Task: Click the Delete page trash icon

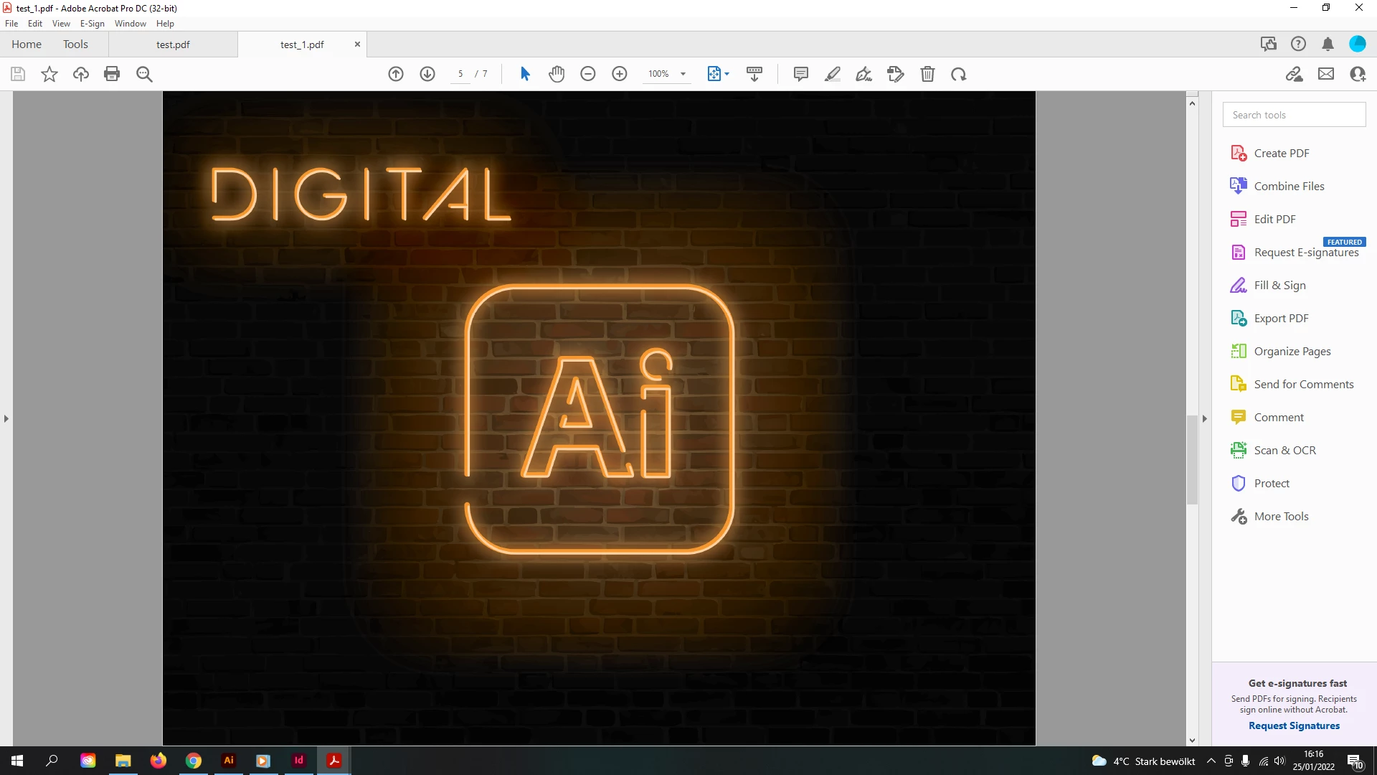Action: tap(927, 74)
